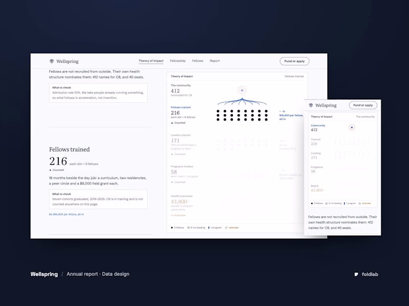409x306 pixels.
Task: Click the Wellspring wordmark in the desktop header
Action: point(67,61)
